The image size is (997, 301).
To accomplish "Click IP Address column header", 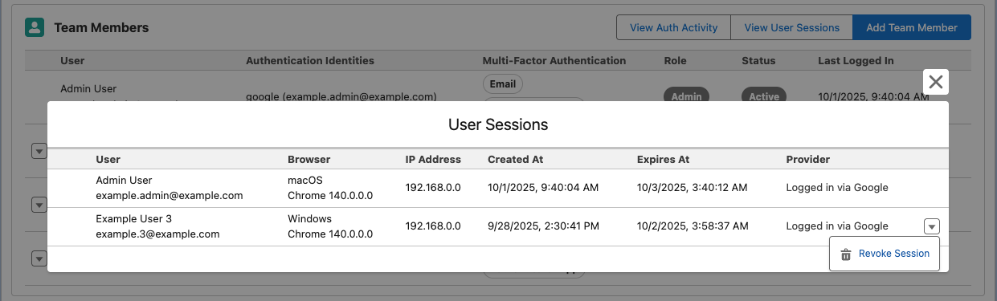I will pyautogui.click(x=433, y=159).
